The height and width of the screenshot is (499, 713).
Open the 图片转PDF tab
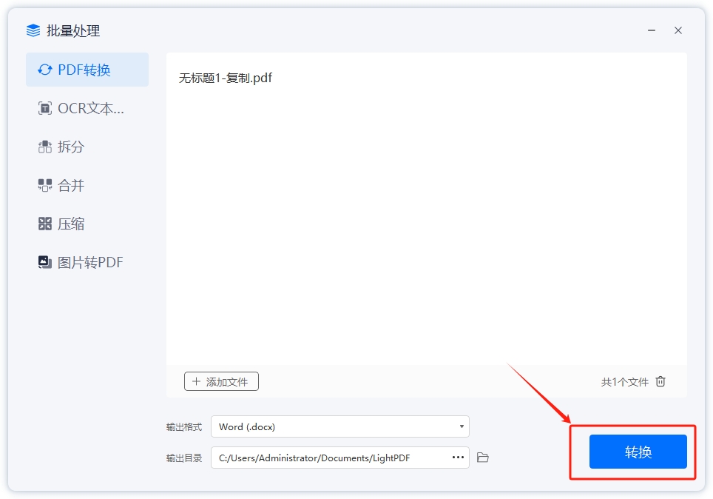[89, 263]
